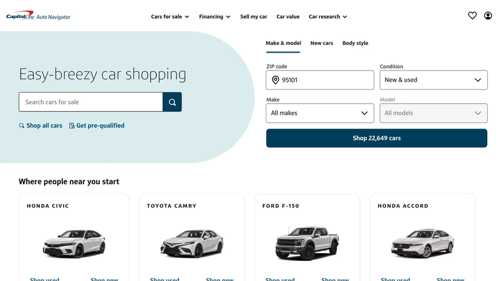Click the Where people near you start heading

point(69,182)
